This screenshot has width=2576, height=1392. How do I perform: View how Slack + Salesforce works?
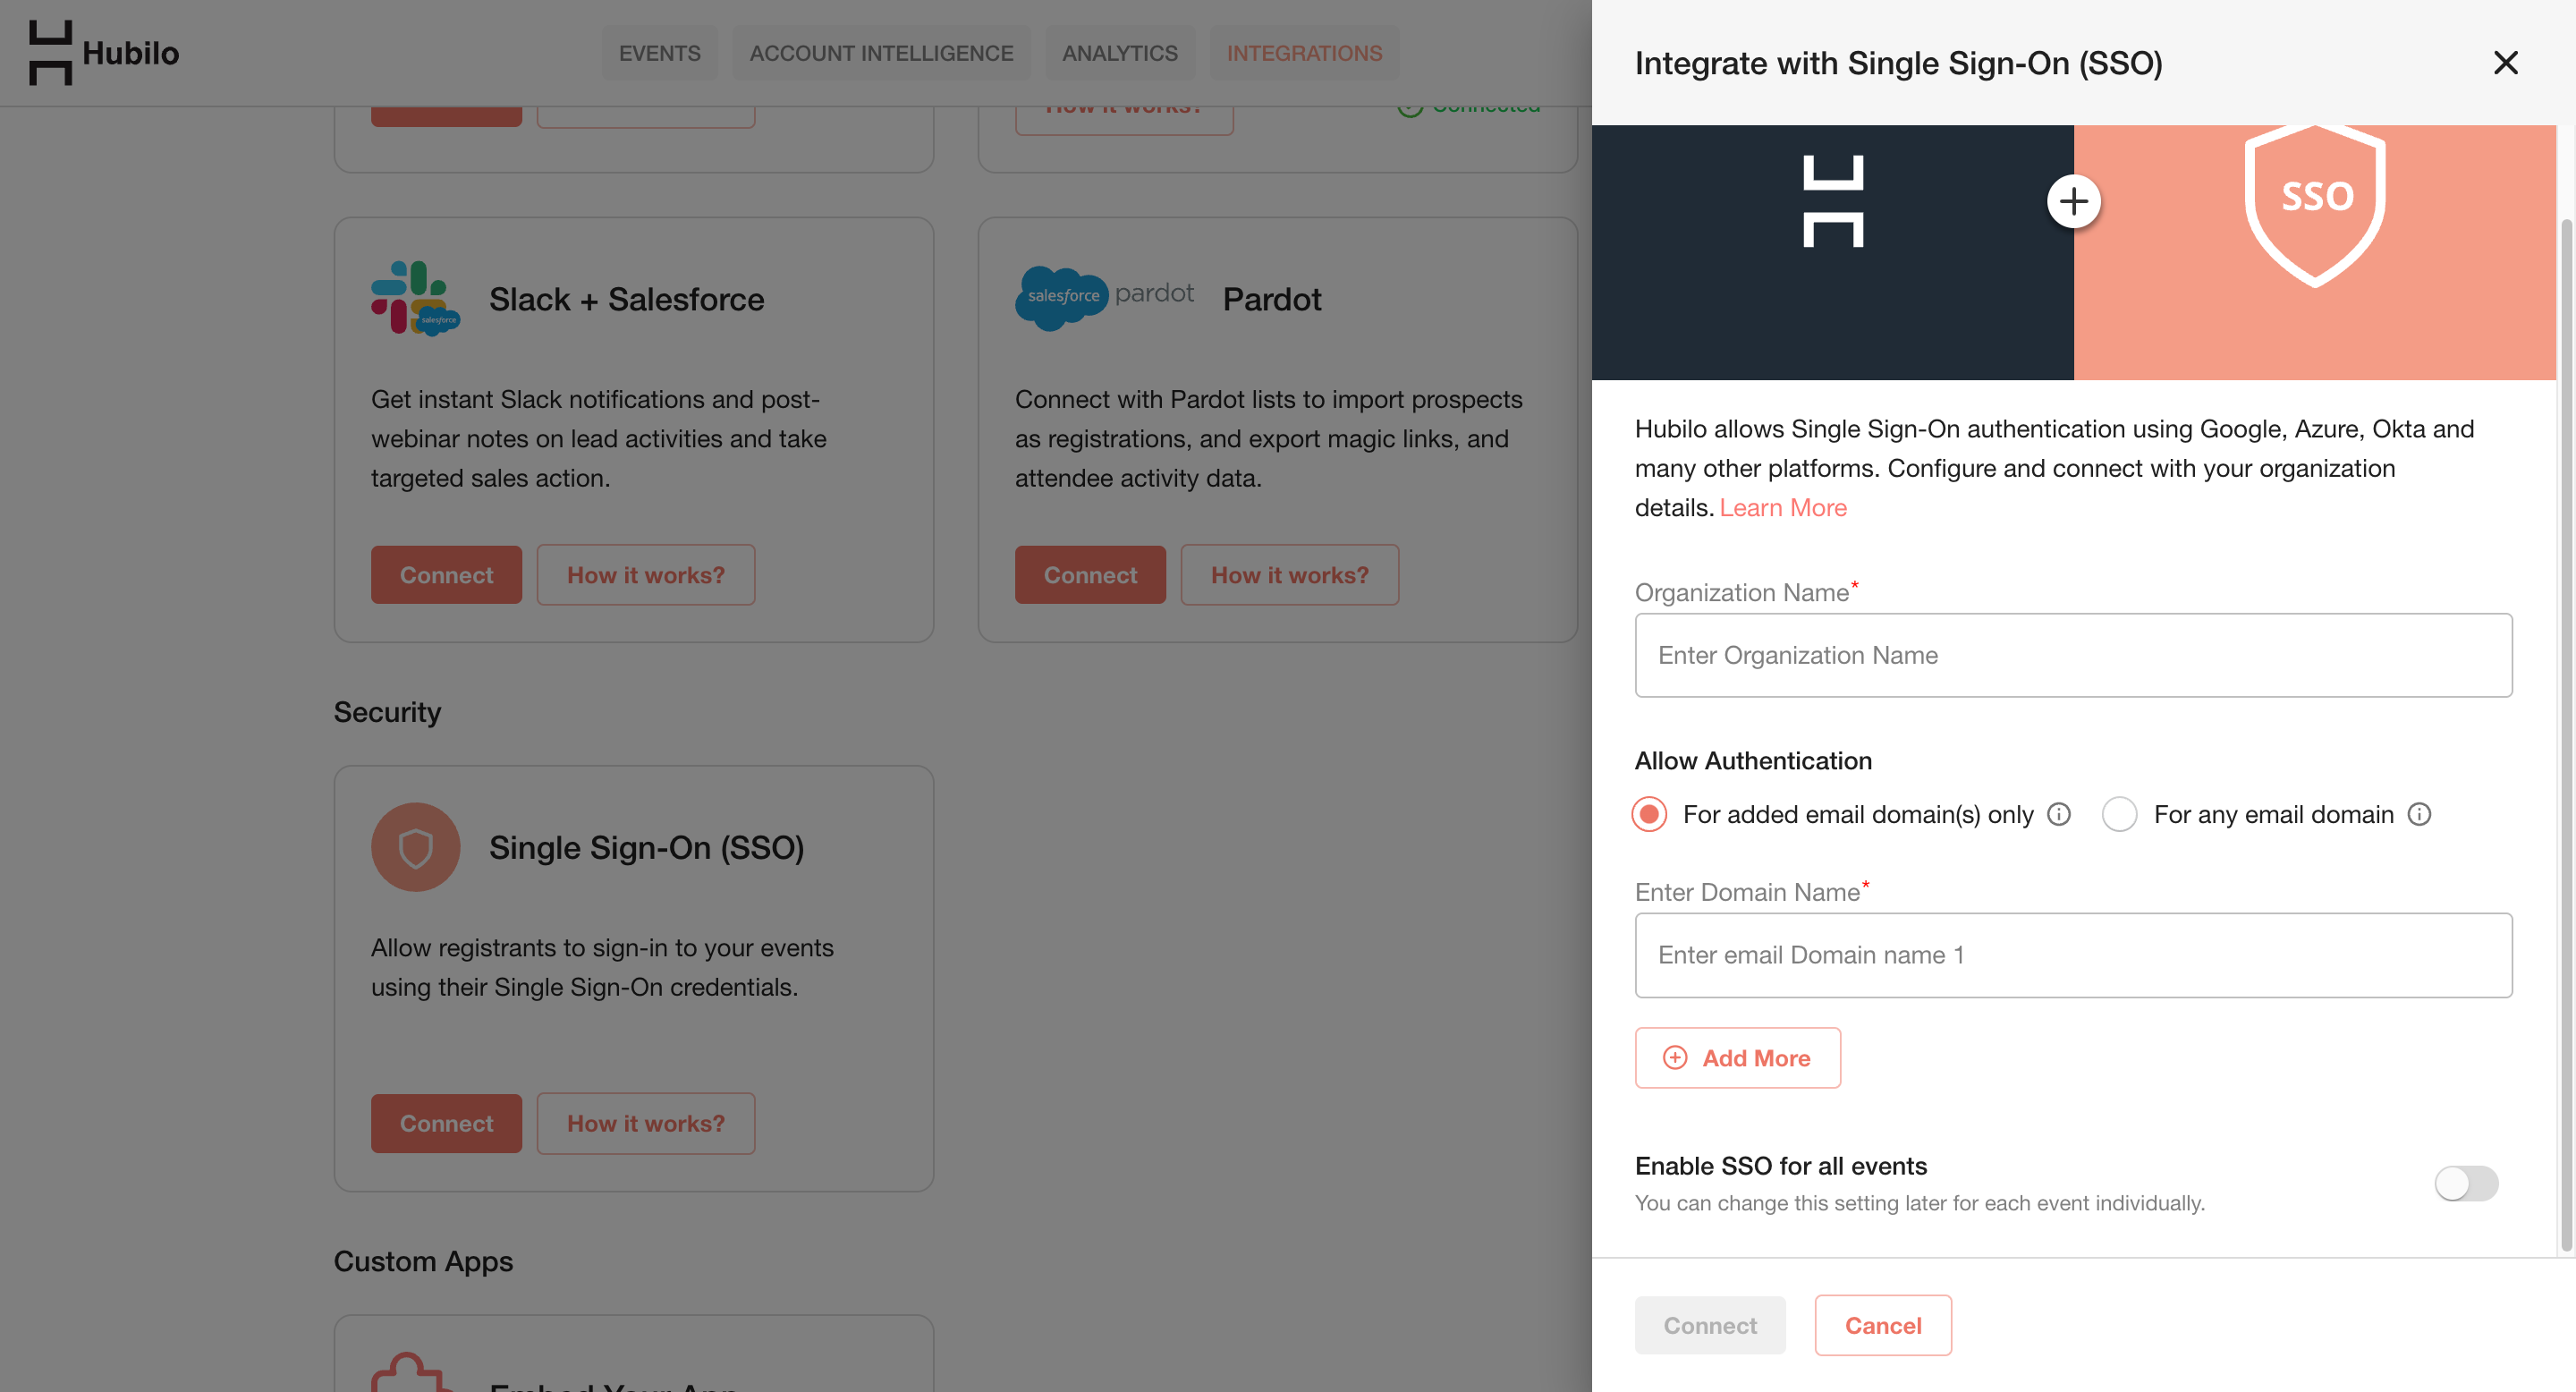[x=646, y=575]
